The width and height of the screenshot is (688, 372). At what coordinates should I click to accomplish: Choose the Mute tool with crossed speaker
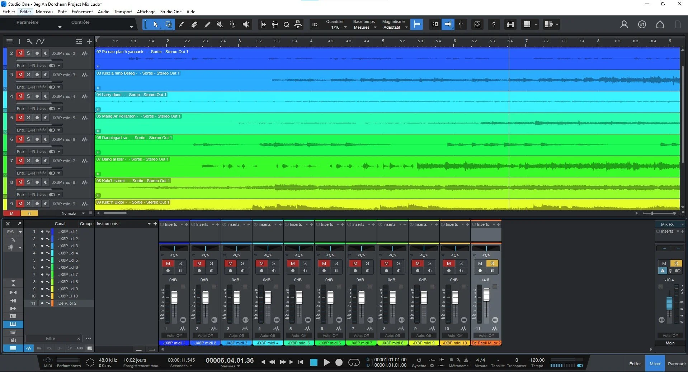coord(220,24)
